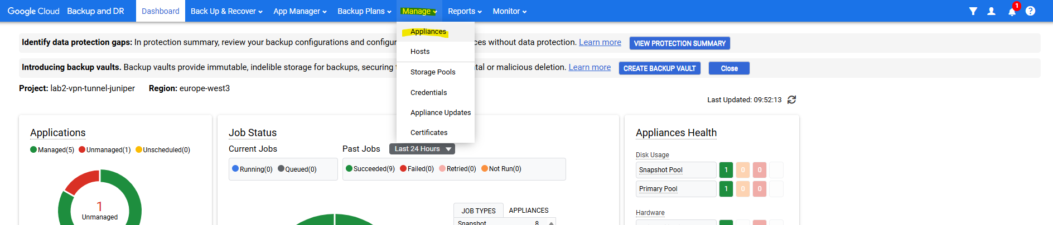Open the Past Jobs Last 24 Hours dropdown
This screenshot has width=1053, height=225.
[422, 149]
